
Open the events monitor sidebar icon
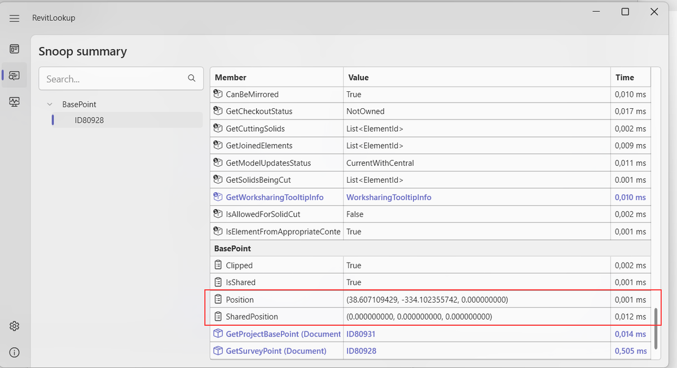[x=15, y=101]
